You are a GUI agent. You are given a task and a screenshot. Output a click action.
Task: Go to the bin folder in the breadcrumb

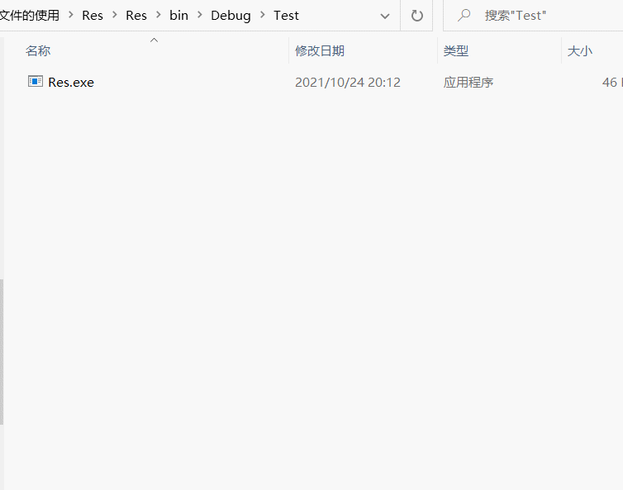click(x=178, y=16)
